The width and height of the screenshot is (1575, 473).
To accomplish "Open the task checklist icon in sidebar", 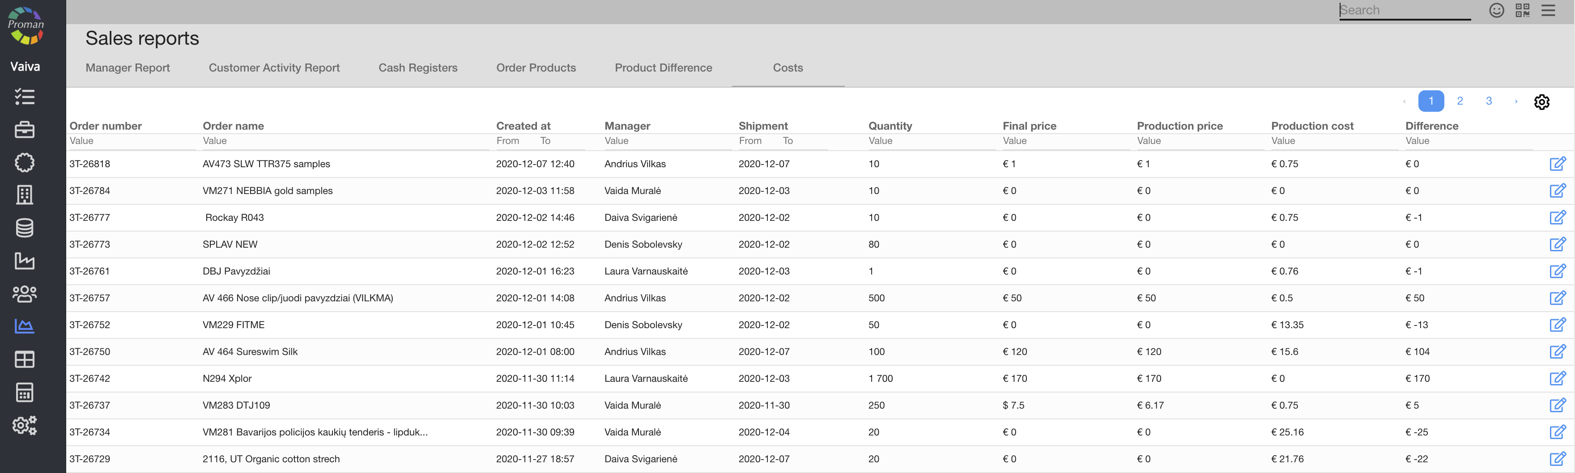I will pos(25,97).
